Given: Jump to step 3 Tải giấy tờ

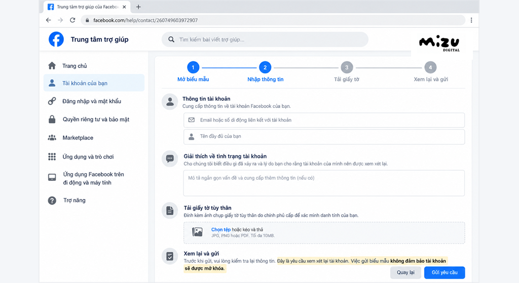Looking at the screenshot, I should click(x=347, y=71).
